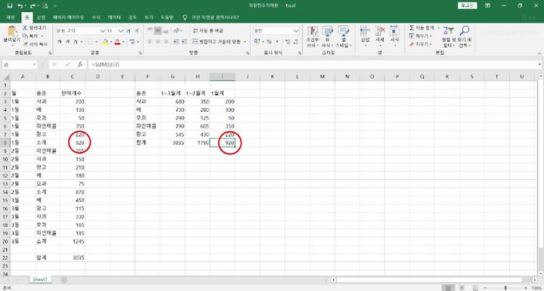Open the AutoSum dropdown arrow

click(438, 28)
